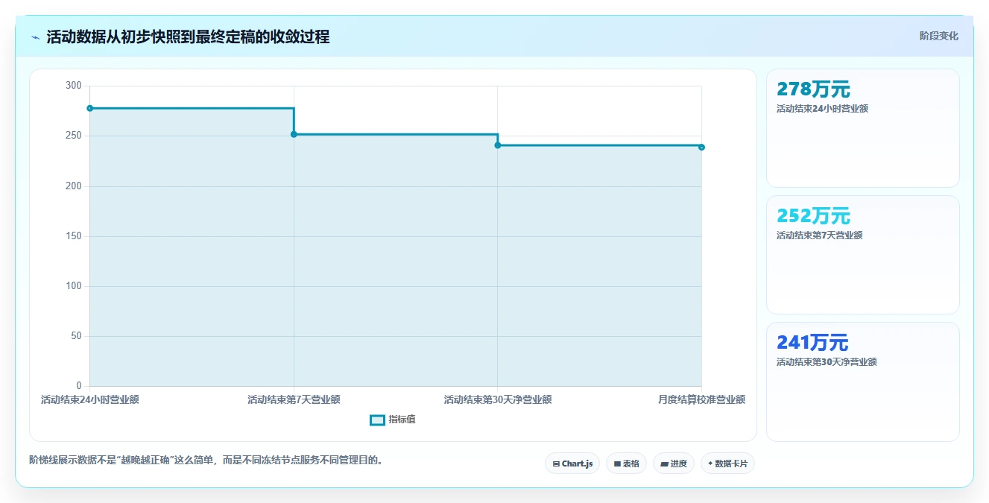The width and height of the screenshot is (989, 503).
Task: Click the star icon in 数据卡片 tag
Action: coord(710,464)
